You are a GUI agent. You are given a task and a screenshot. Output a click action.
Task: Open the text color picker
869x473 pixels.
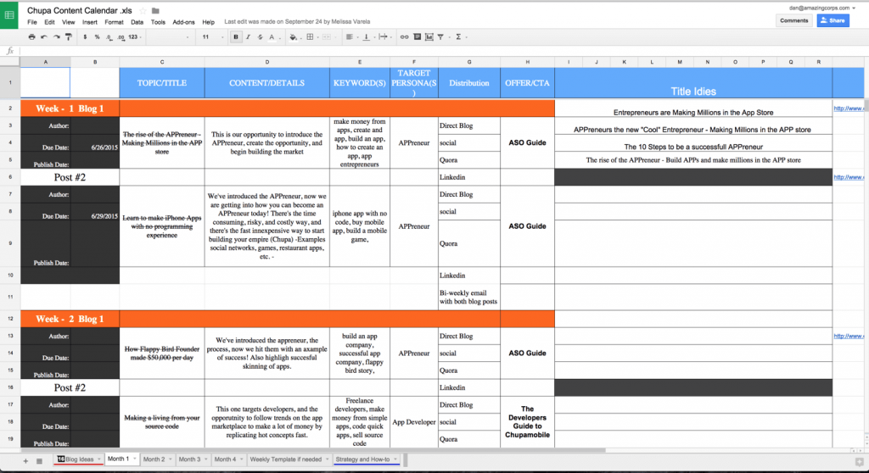(x=272, y=37)
